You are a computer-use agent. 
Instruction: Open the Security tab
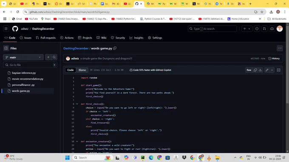[x=118, y=38]
